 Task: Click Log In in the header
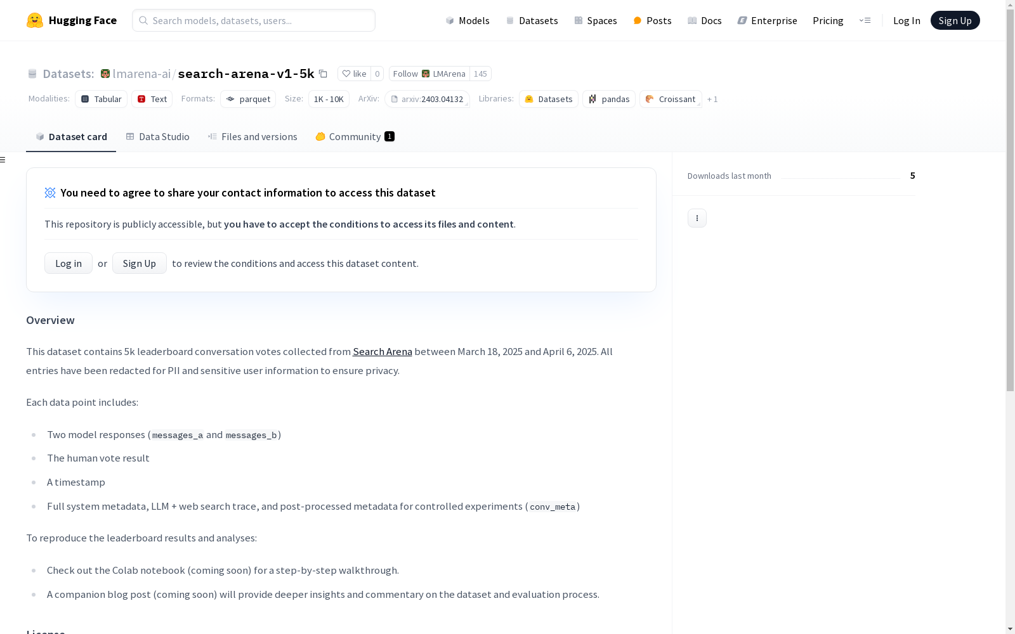pos(907,20)
